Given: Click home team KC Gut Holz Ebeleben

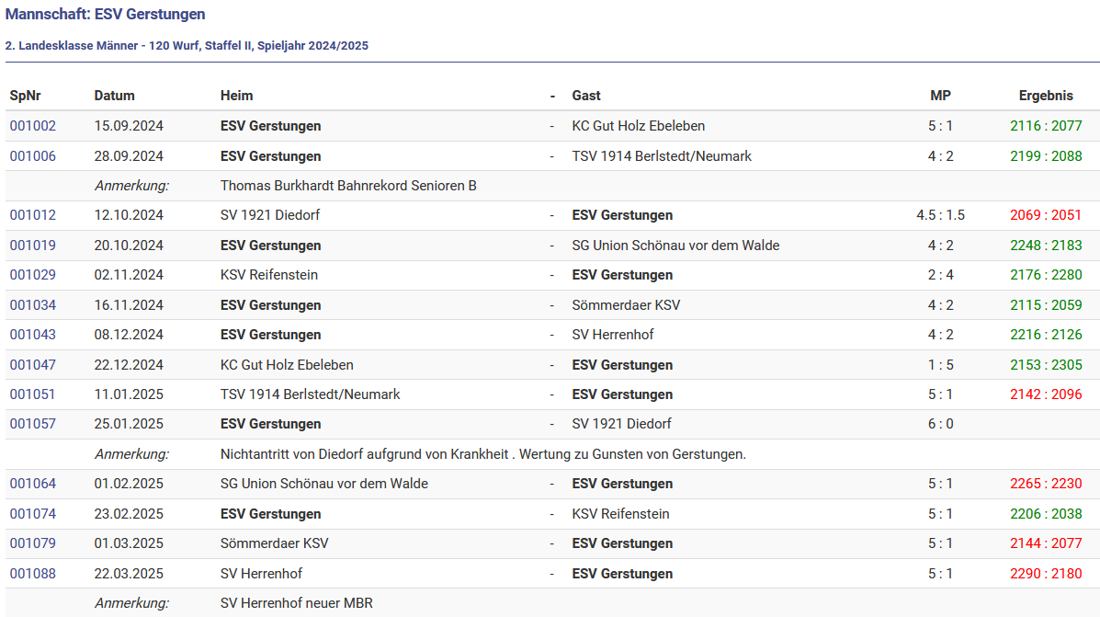Looking at the screenshot, I should 287,365.
